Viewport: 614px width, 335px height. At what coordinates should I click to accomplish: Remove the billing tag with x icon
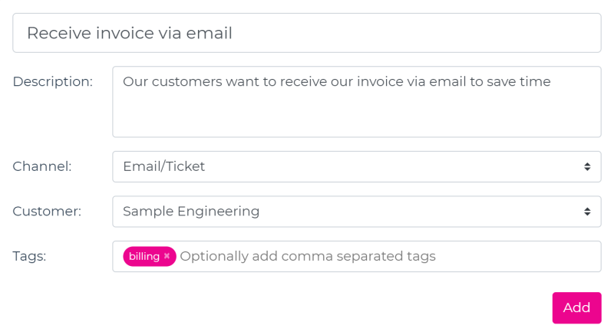(167, 256)
